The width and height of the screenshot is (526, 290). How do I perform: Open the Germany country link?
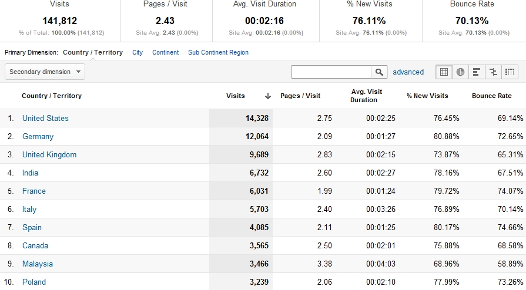pos(38,137)
